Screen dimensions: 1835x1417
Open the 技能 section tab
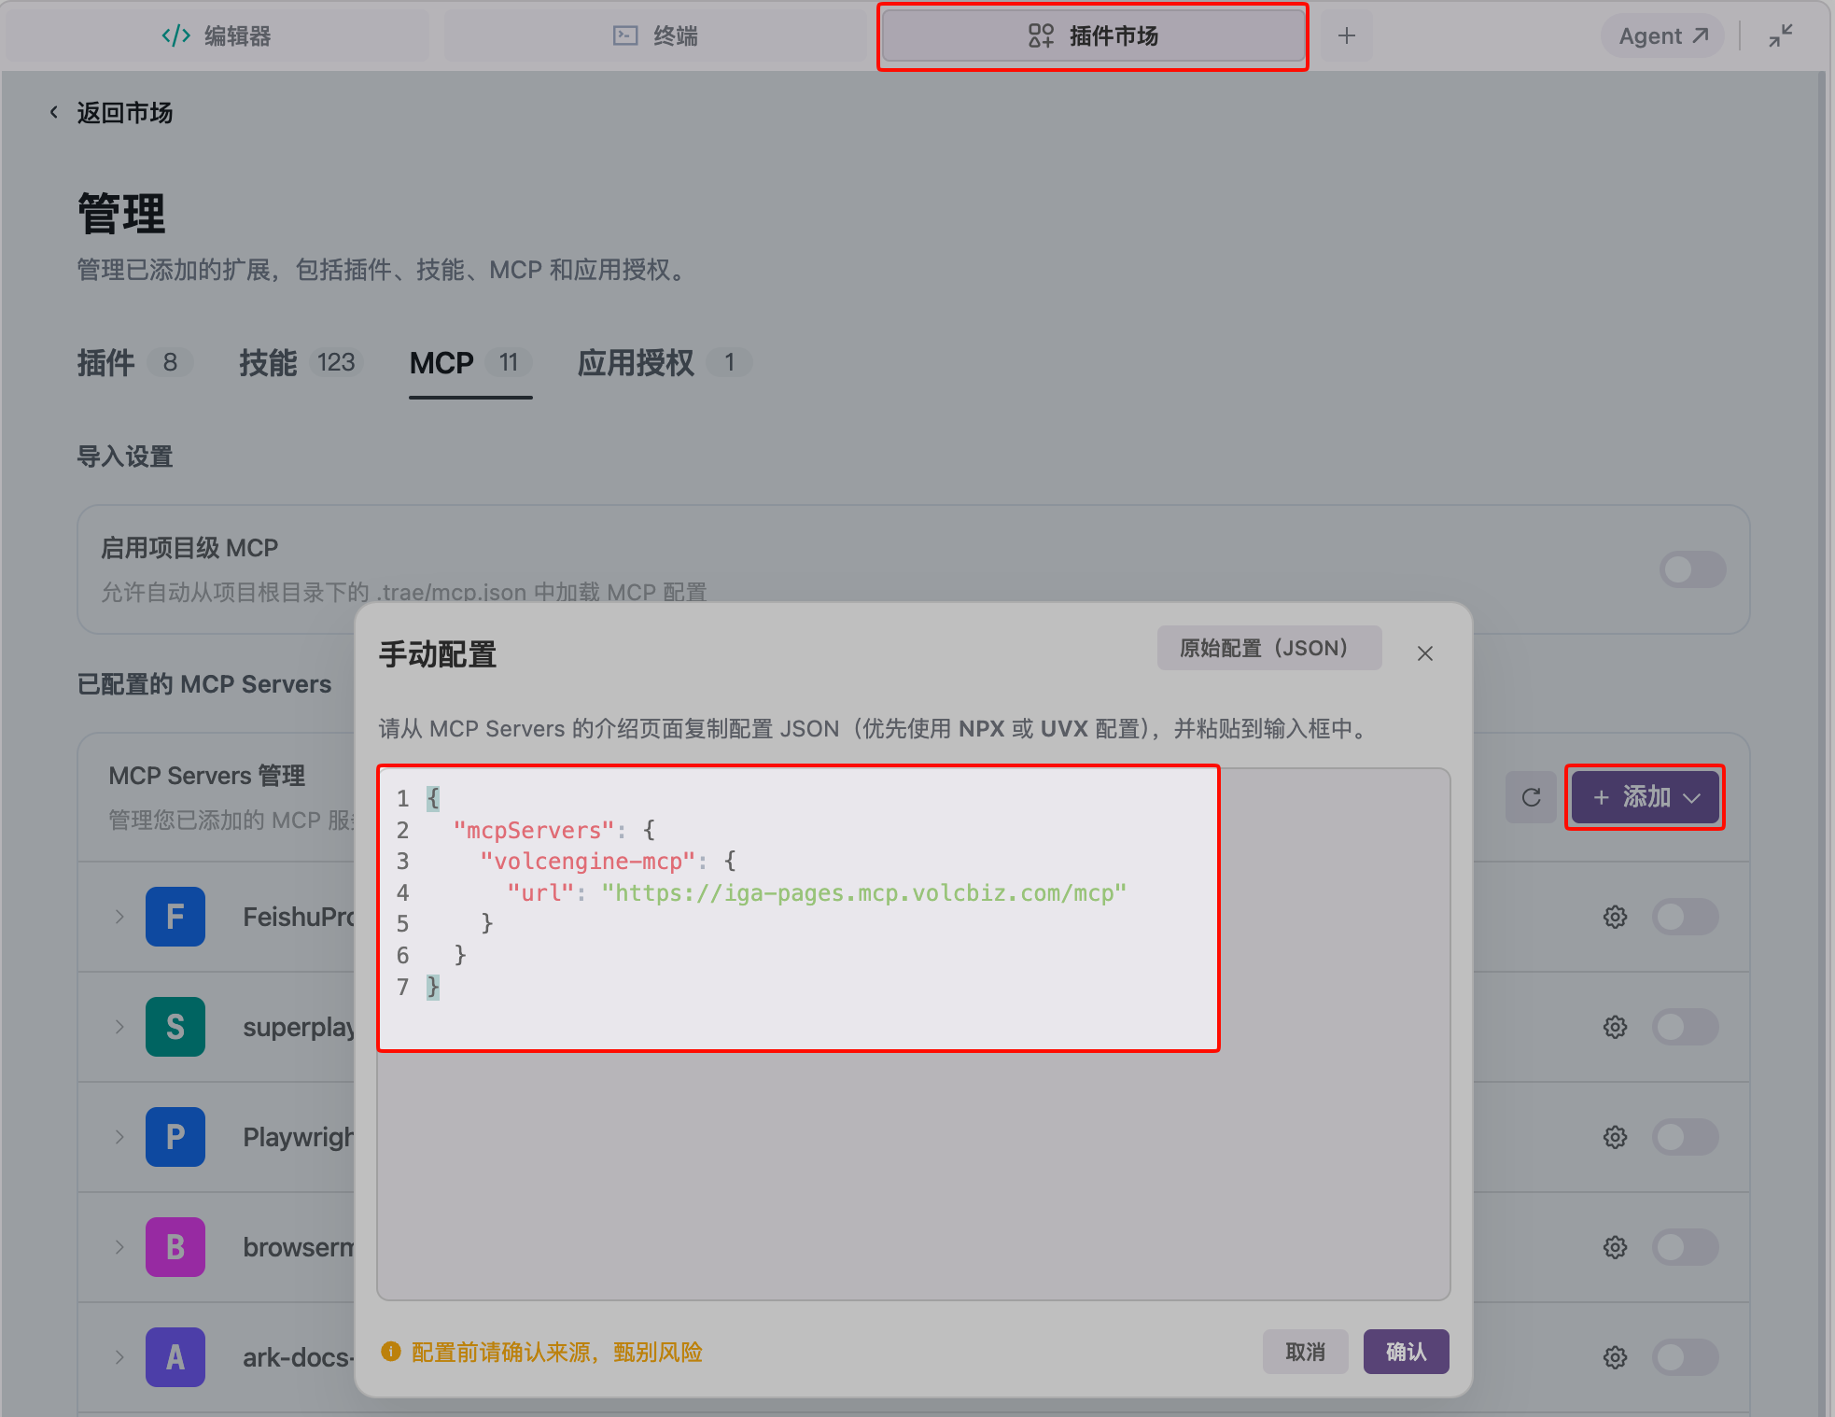(x=301, y=362)
